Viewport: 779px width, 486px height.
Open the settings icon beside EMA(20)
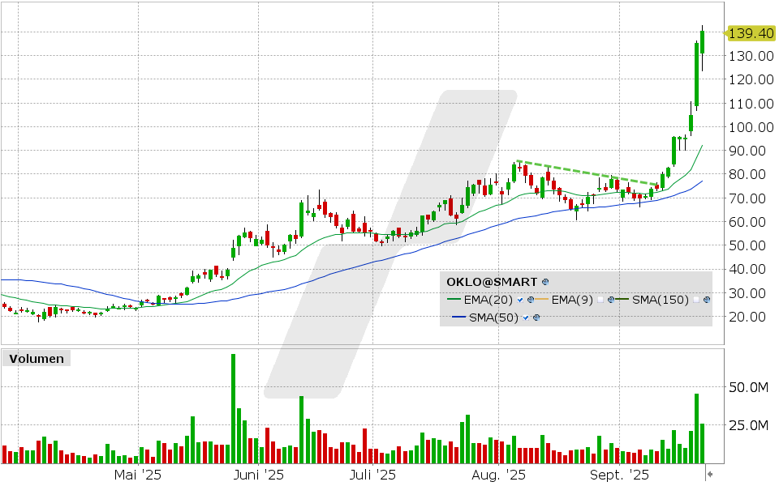click(x=530, y=300)
